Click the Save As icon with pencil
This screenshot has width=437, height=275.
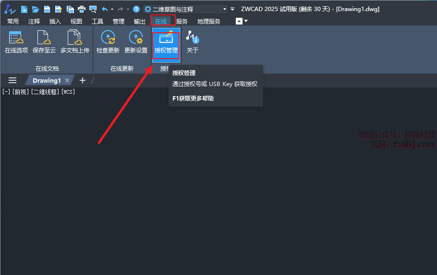point(58,9)
